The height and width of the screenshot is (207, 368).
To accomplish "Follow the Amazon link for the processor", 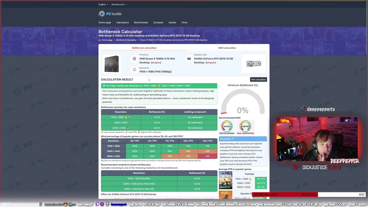I will coord(156,63).
